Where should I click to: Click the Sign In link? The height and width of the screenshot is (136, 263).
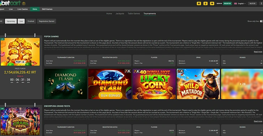[x=219, y=3]
